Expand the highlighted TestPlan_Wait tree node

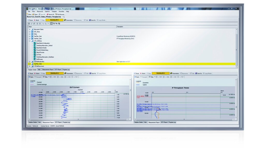30,64
